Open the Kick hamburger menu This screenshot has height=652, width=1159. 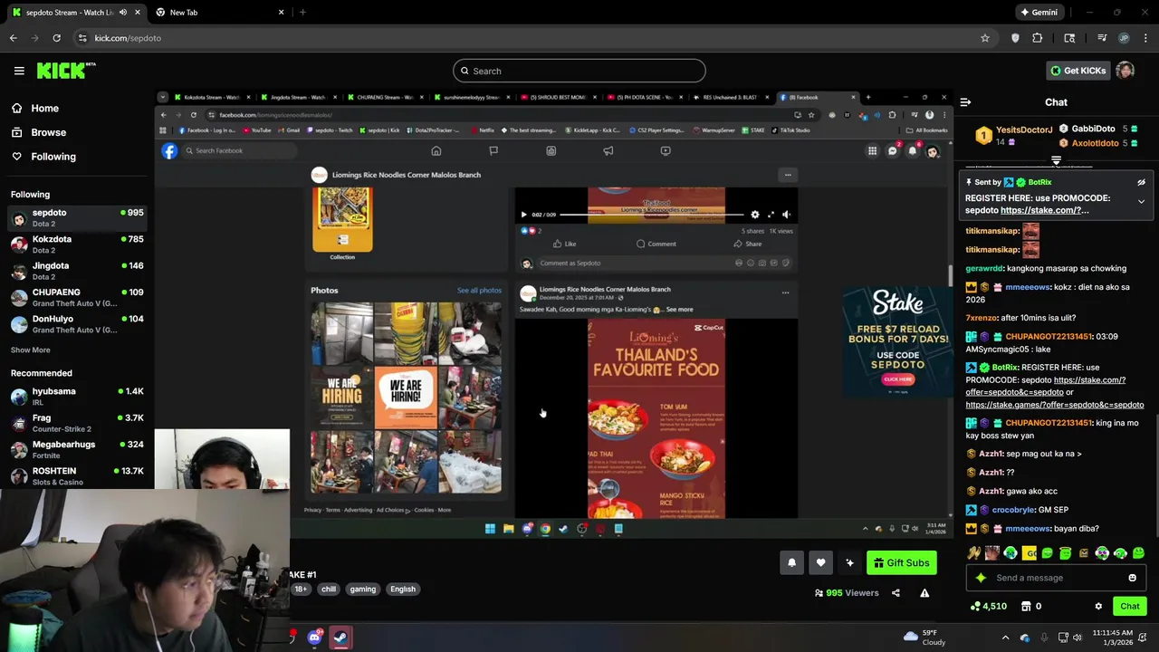(19, 71)
